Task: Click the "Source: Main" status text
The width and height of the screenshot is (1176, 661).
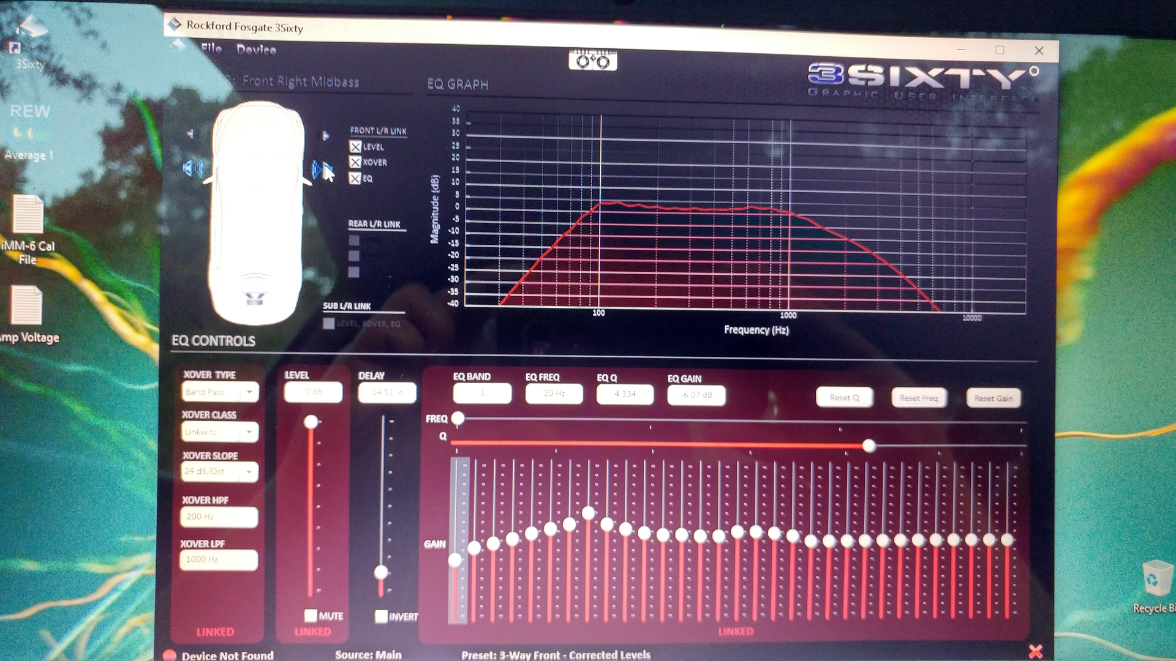Action: tap(368, 654)
